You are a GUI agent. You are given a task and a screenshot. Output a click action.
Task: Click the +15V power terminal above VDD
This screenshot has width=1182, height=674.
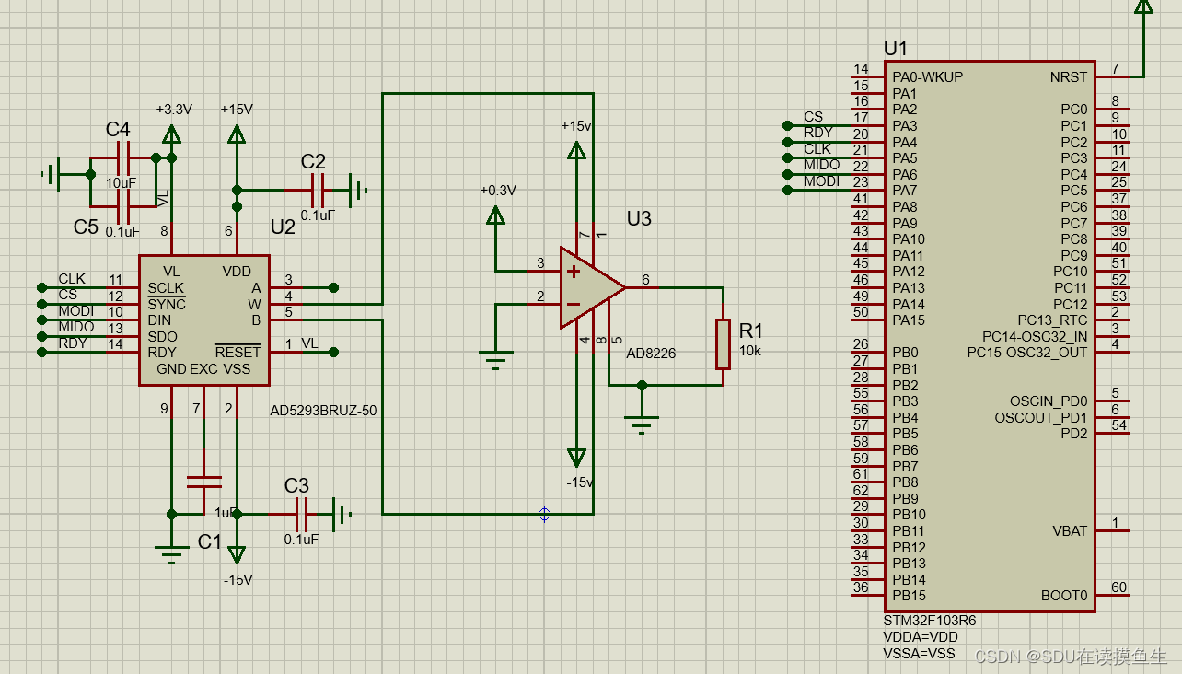(x=237, y=134)
